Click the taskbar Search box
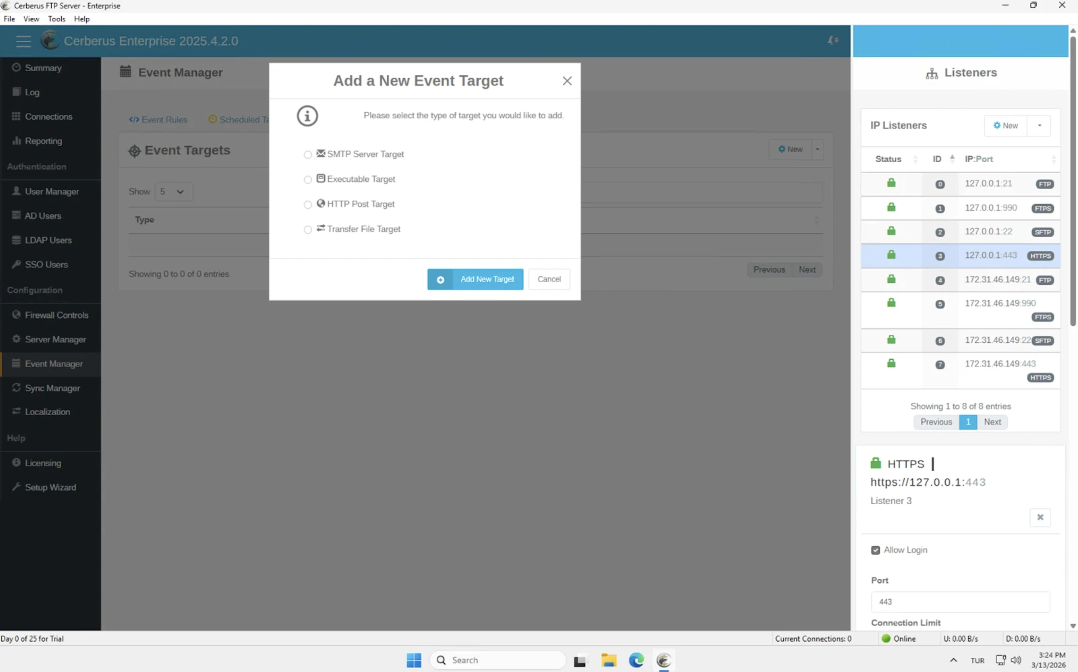1078x672 pixels. 498,661
